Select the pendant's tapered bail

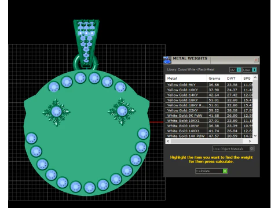pyautogui.click(x=86, y=43)
